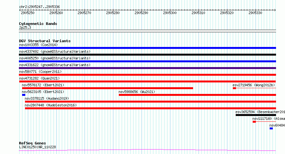
Task: Open the nsv4065250 (gnomADStructuralVariants) label
Action: [x=55, y=58]
